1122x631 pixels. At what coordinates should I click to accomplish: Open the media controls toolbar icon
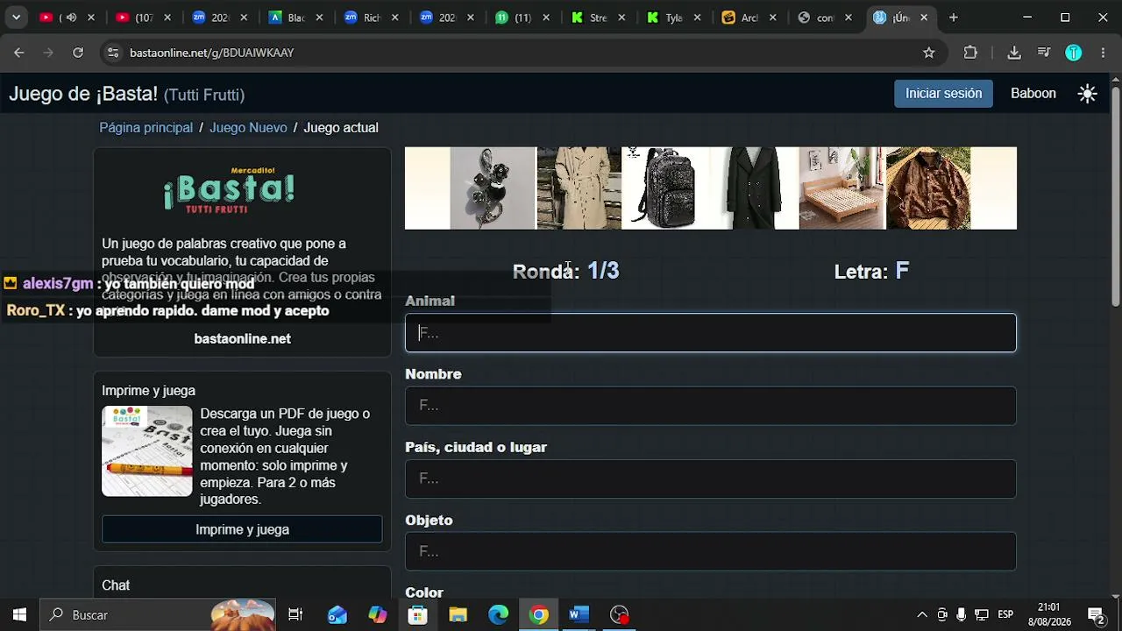click(1044, 53)
